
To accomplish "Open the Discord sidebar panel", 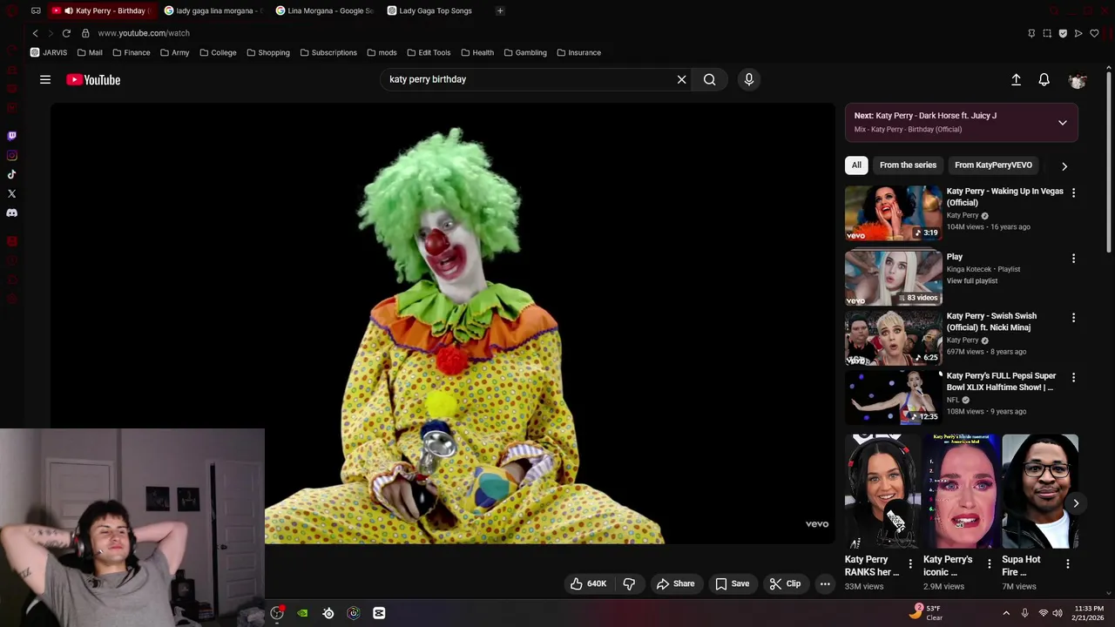I will click(x=11, y=212).
